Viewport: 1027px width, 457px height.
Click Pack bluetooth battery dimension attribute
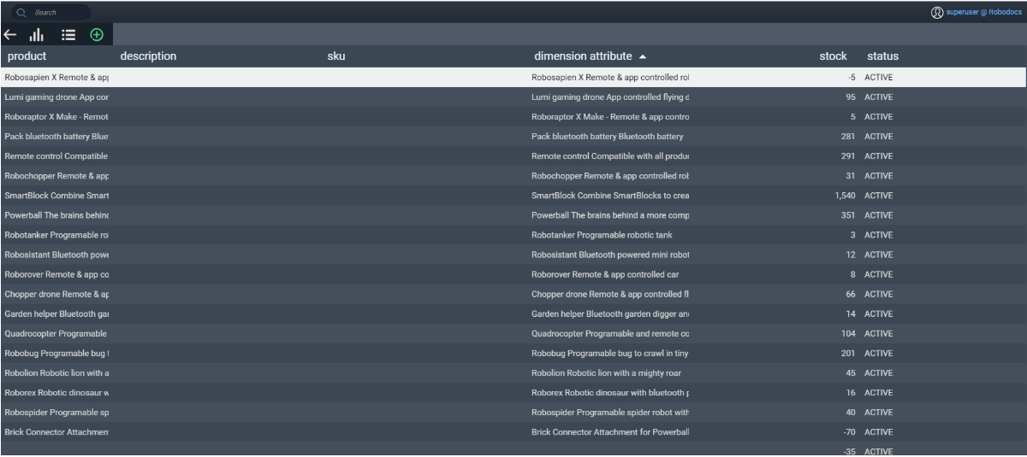[608, 137]
